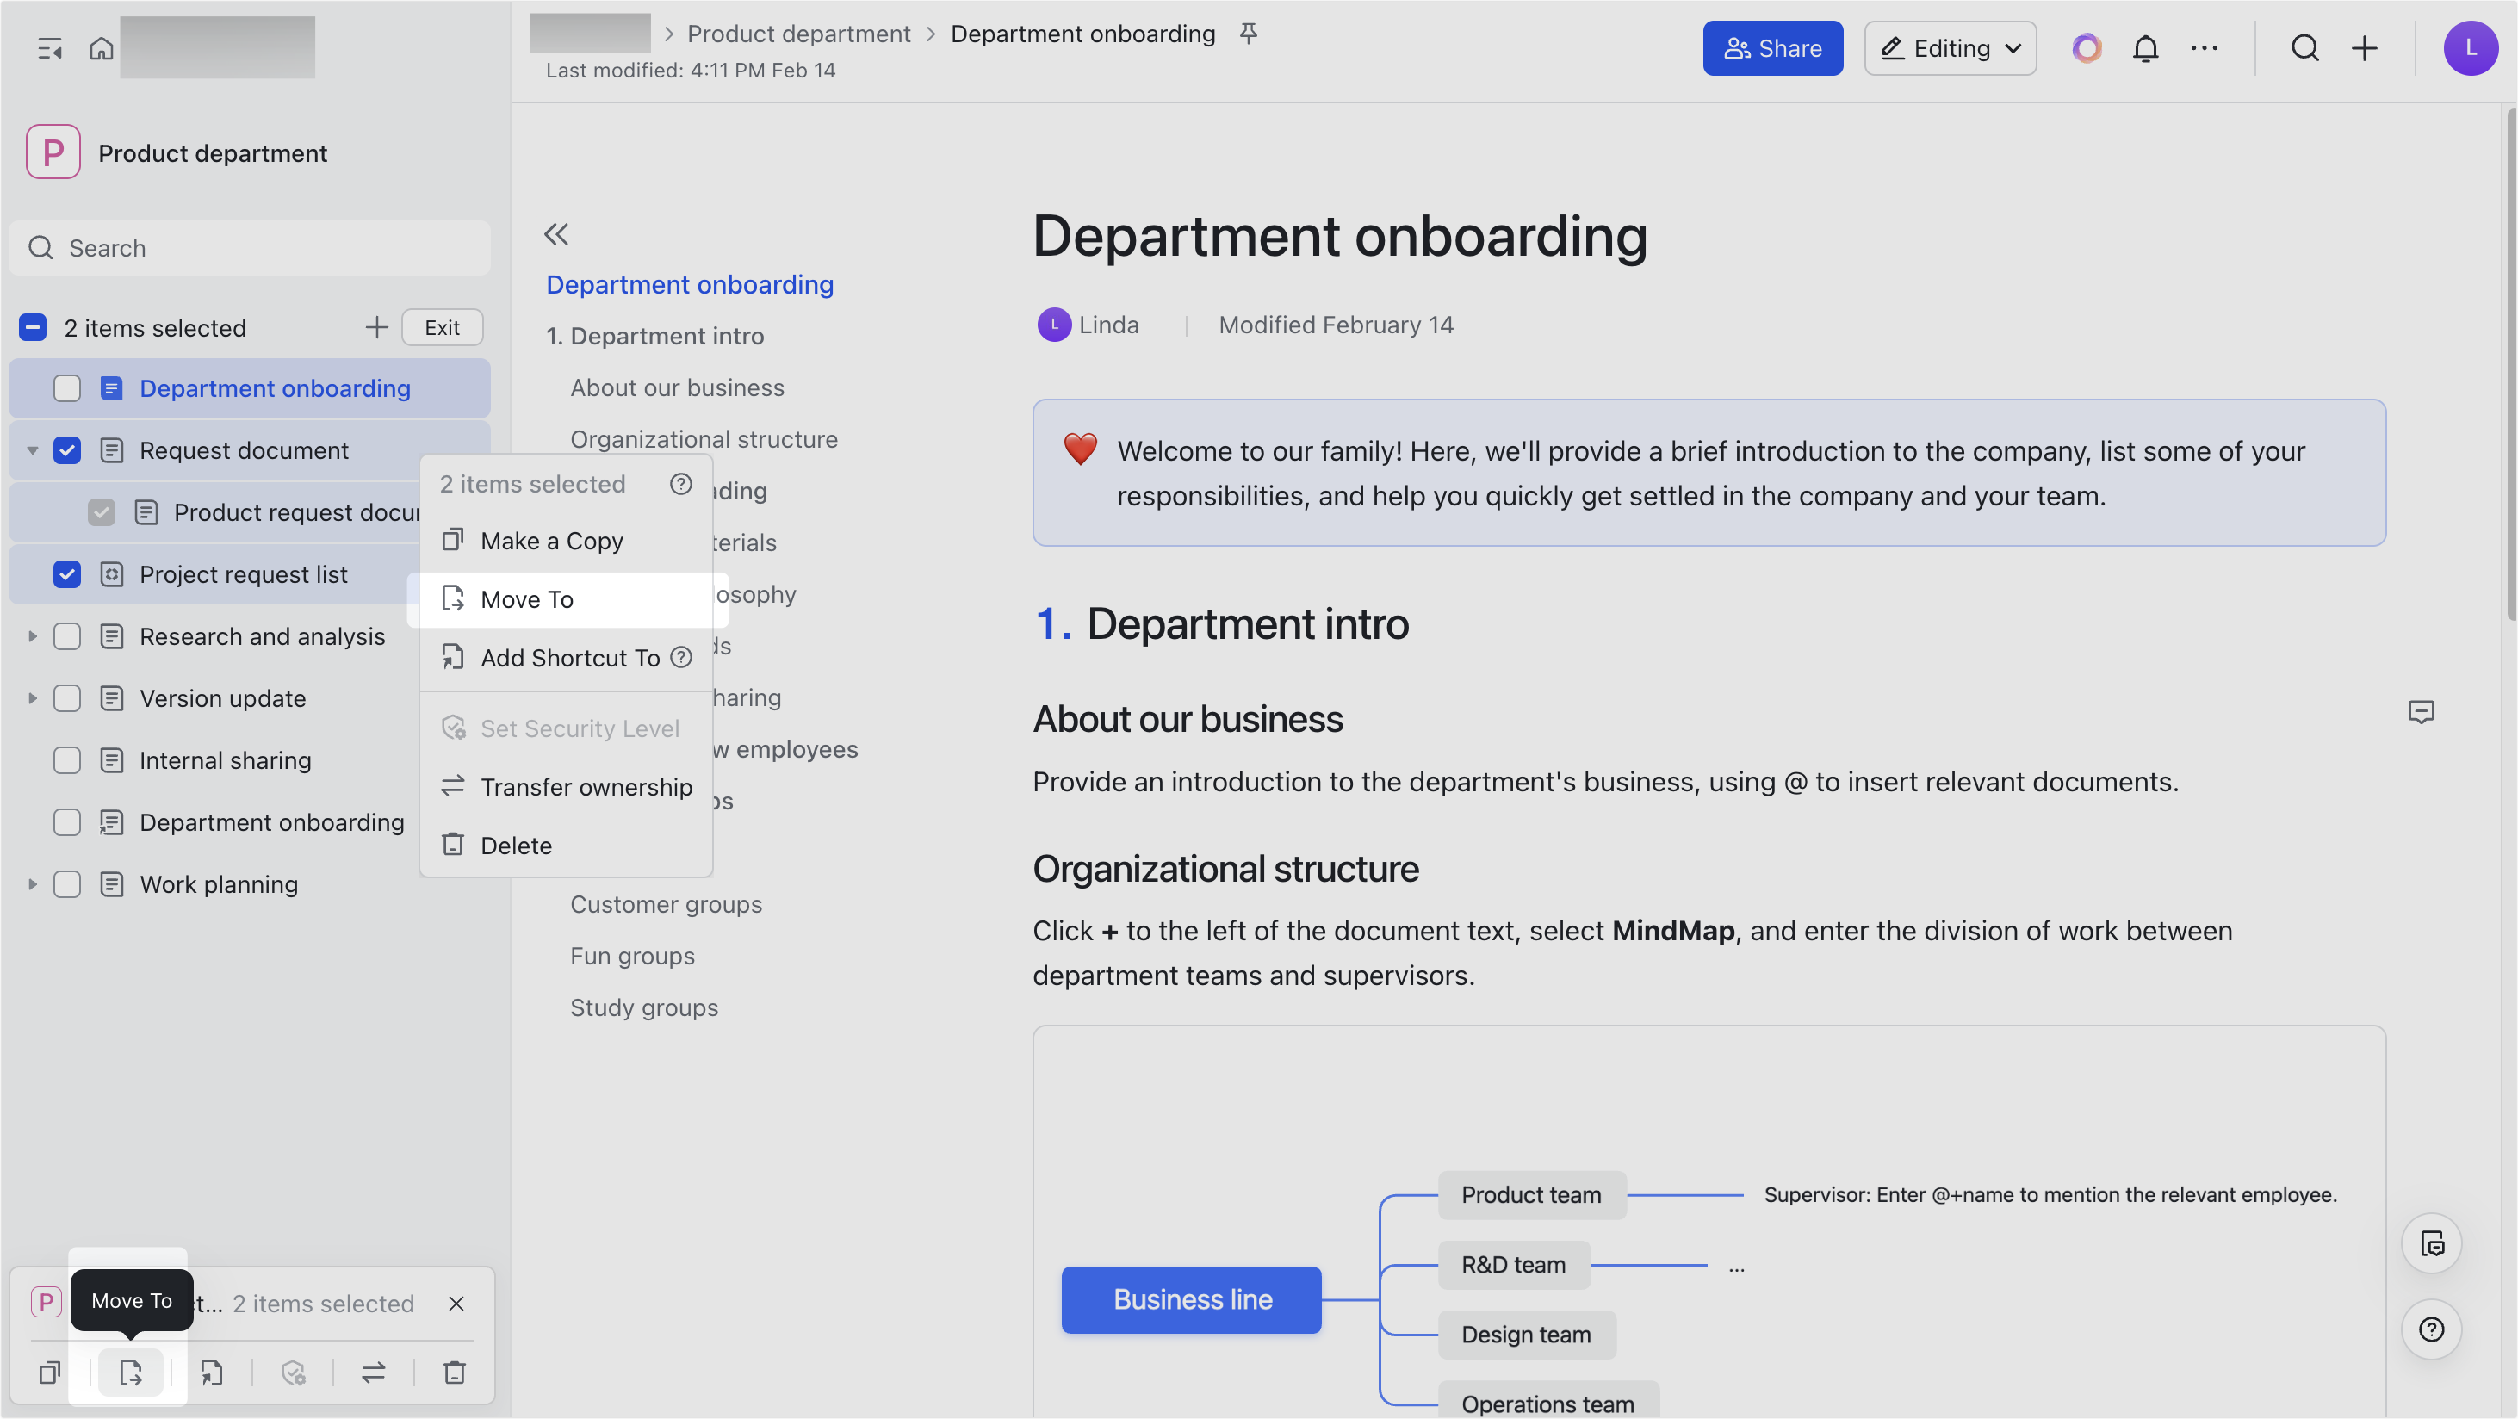Select Transfer ownership menu entry

tap(566, 787)
